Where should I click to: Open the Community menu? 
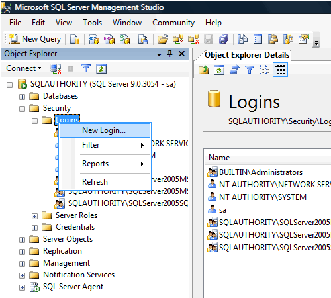[173, 23]
